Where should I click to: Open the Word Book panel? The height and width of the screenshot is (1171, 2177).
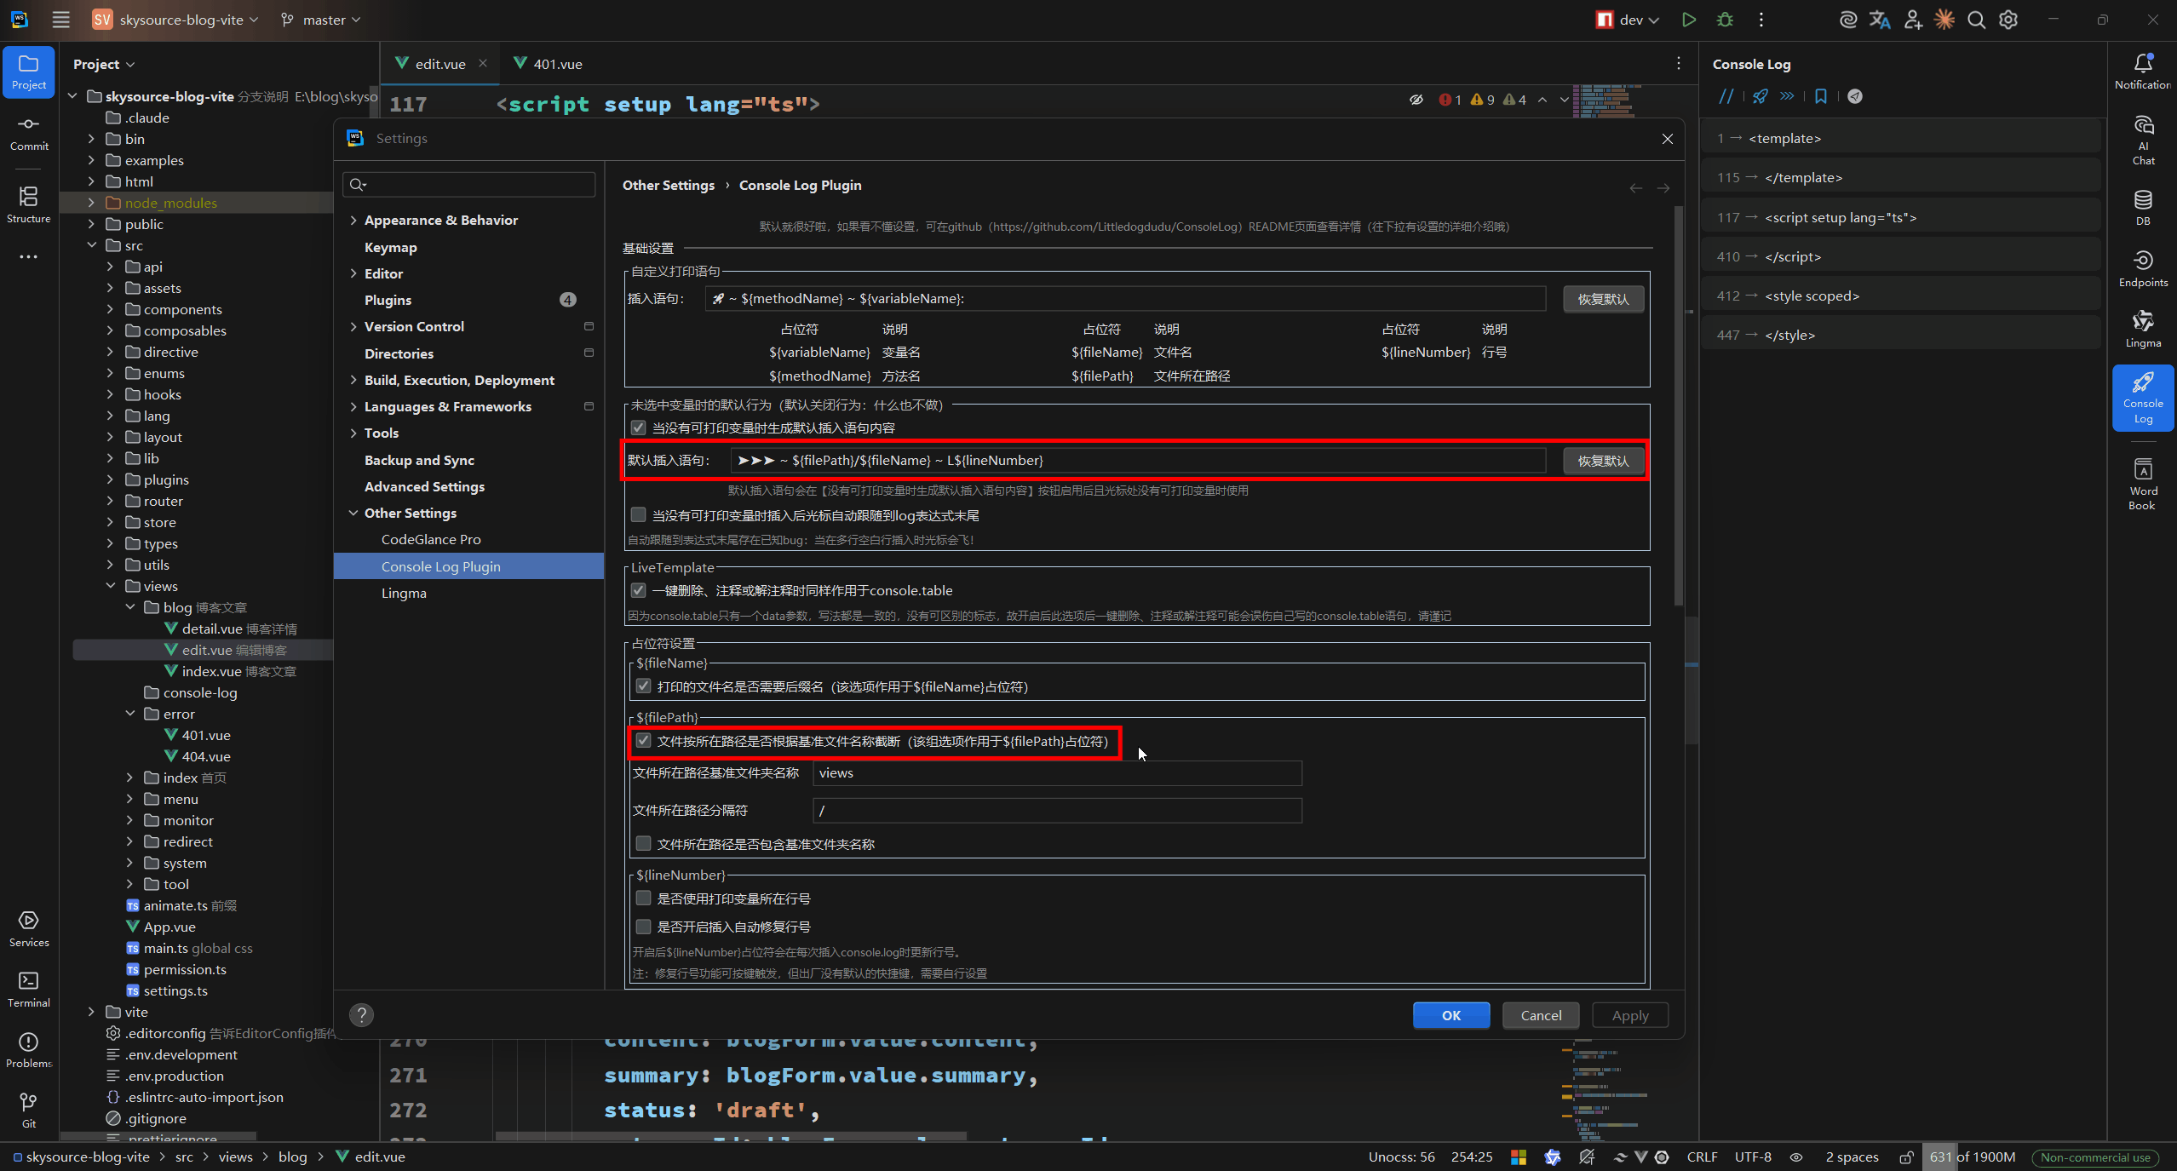2143,485
